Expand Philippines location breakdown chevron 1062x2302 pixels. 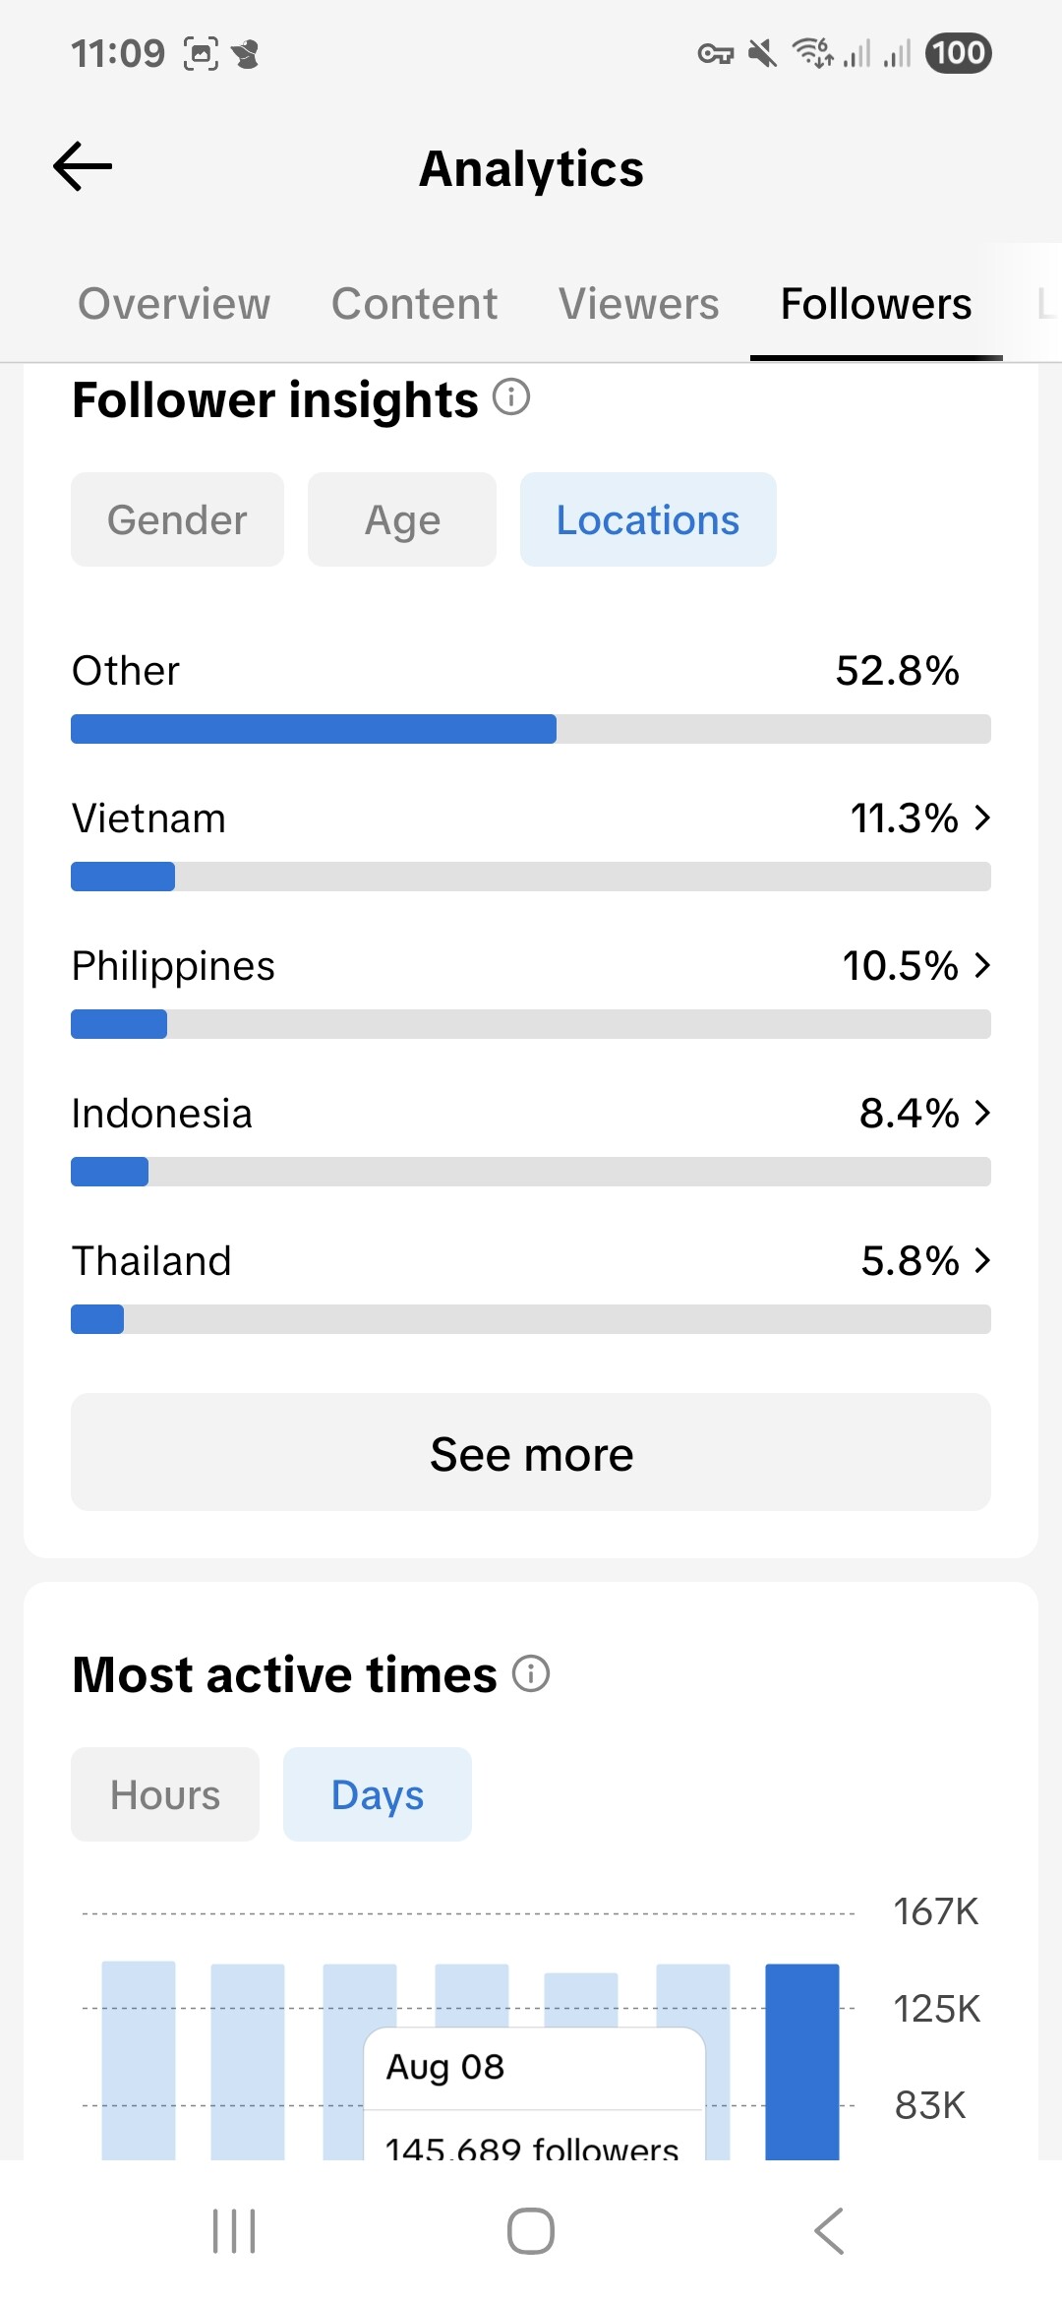click(x=981, y=965)
